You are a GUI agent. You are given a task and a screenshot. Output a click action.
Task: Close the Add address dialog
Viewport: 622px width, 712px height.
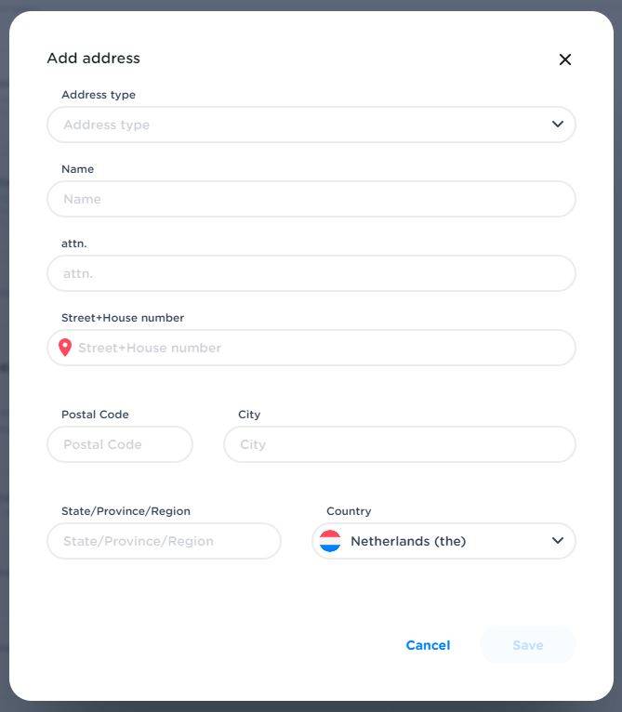point(564,59)
